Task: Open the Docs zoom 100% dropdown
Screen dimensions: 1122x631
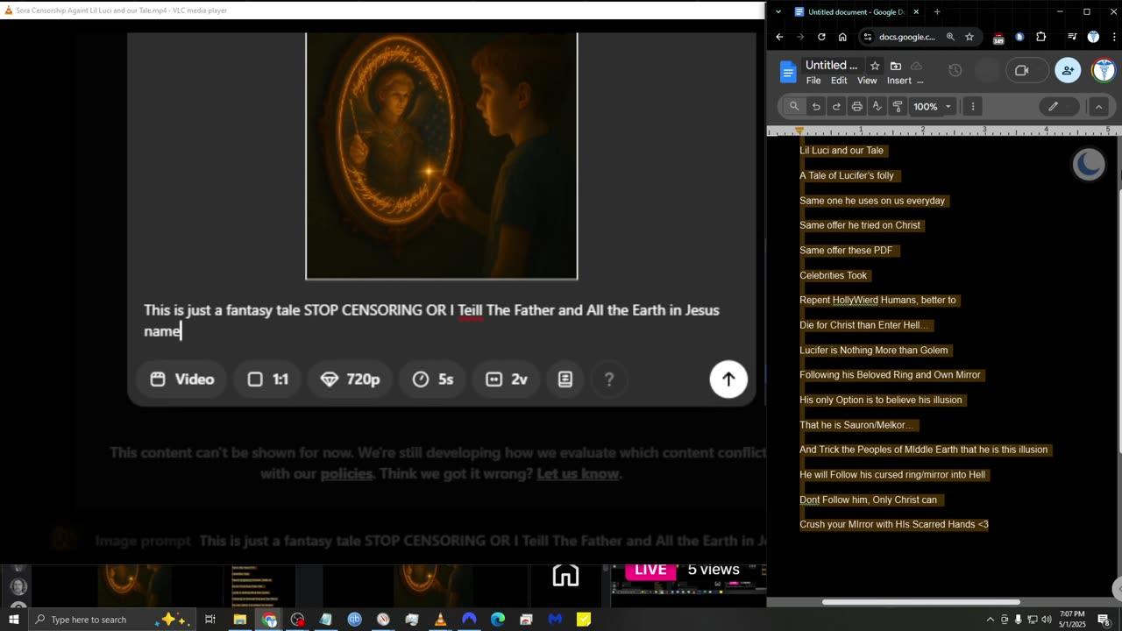Action: coord(932,106)
